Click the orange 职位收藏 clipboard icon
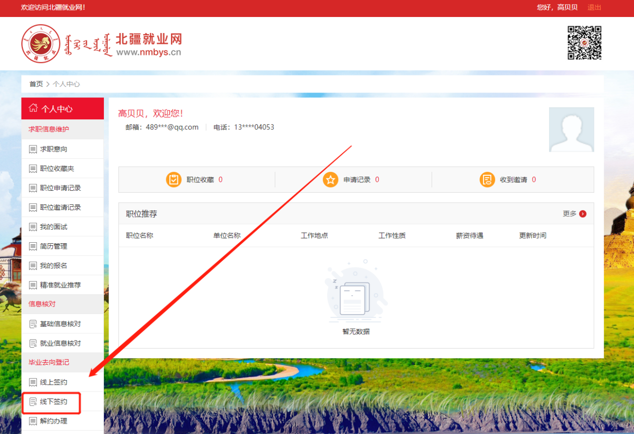 tap(173, 180)
